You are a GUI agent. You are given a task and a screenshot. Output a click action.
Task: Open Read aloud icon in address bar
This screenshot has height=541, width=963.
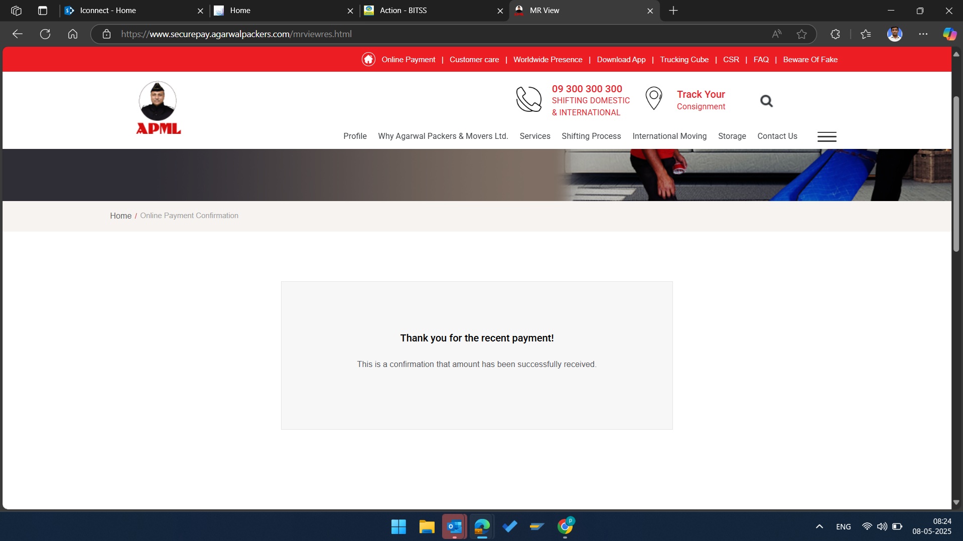[777, 34]
